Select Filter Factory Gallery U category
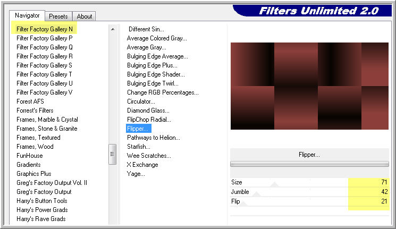Screen dimensions: 396x229 point(45,83)
